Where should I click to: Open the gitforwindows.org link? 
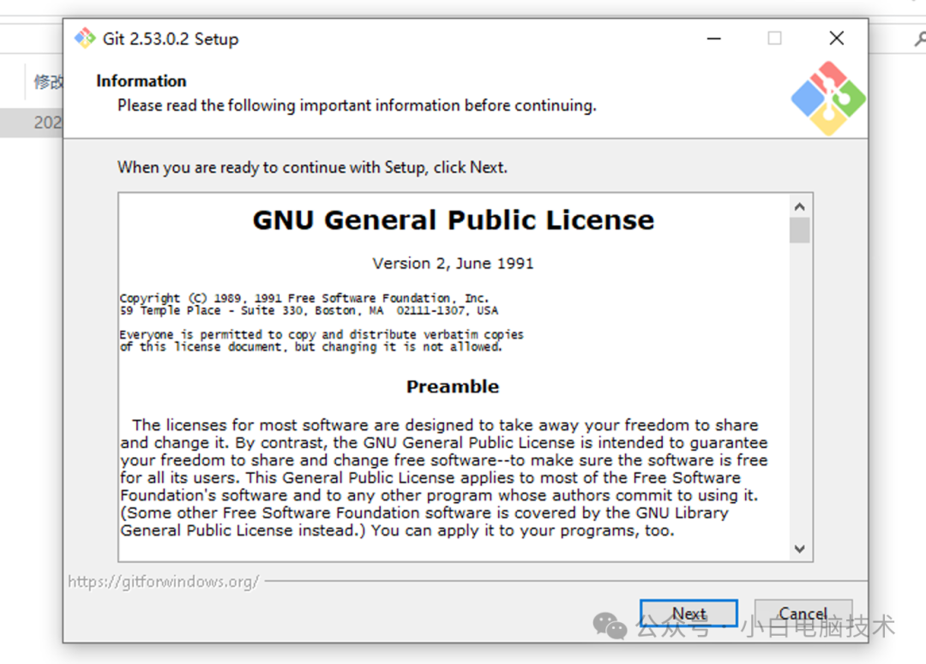tap(163, 582)
